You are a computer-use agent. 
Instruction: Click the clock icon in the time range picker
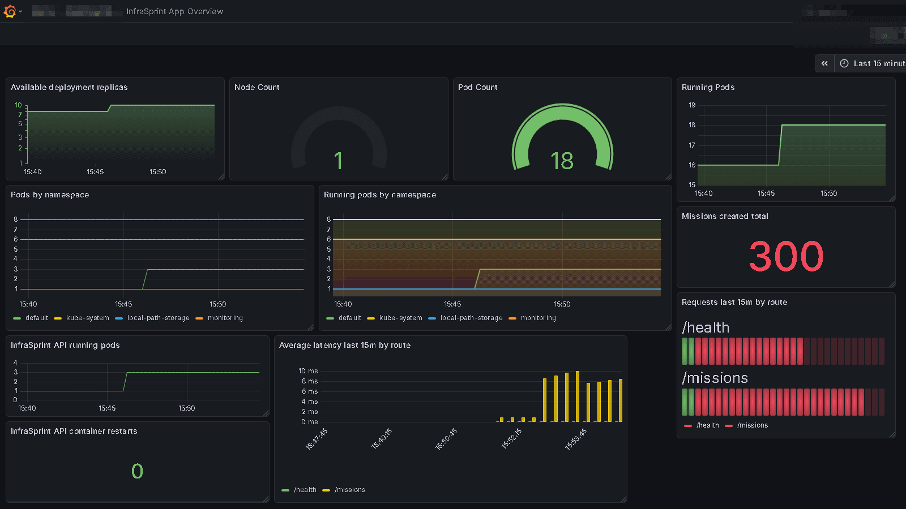click(843, 63)
